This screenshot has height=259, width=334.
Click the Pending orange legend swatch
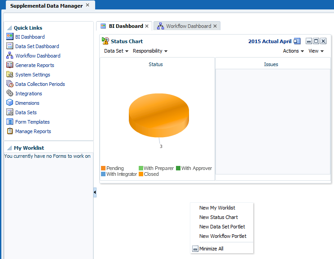(103, 168)
